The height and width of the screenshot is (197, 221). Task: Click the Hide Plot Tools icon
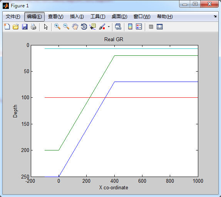[151, 27]
